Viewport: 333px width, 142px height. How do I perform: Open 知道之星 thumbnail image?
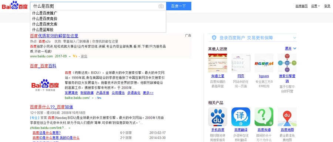point(218,63)
